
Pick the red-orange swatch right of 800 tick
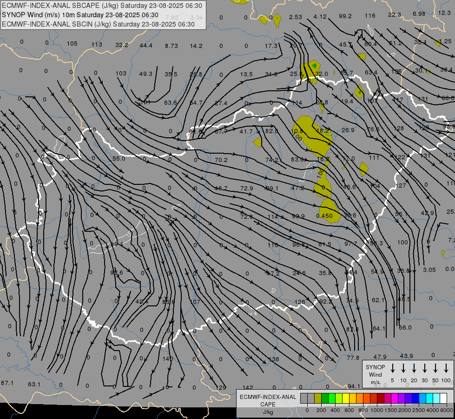pyautogui.click(x=367, y=398)
